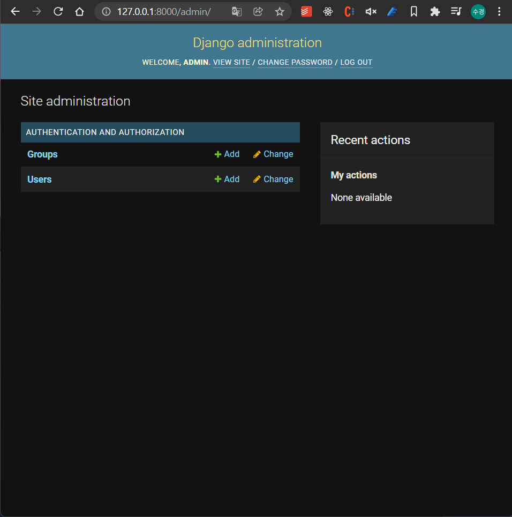This screenshot has height=517, width=512.
Task: Open the Groups model link
Action: coord(42,154)
